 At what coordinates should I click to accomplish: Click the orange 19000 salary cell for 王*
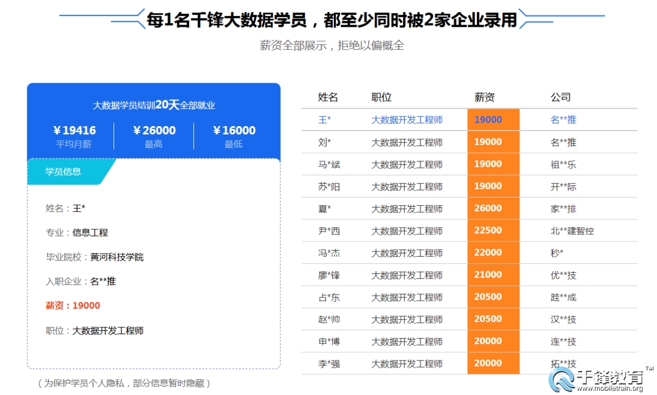493,119
